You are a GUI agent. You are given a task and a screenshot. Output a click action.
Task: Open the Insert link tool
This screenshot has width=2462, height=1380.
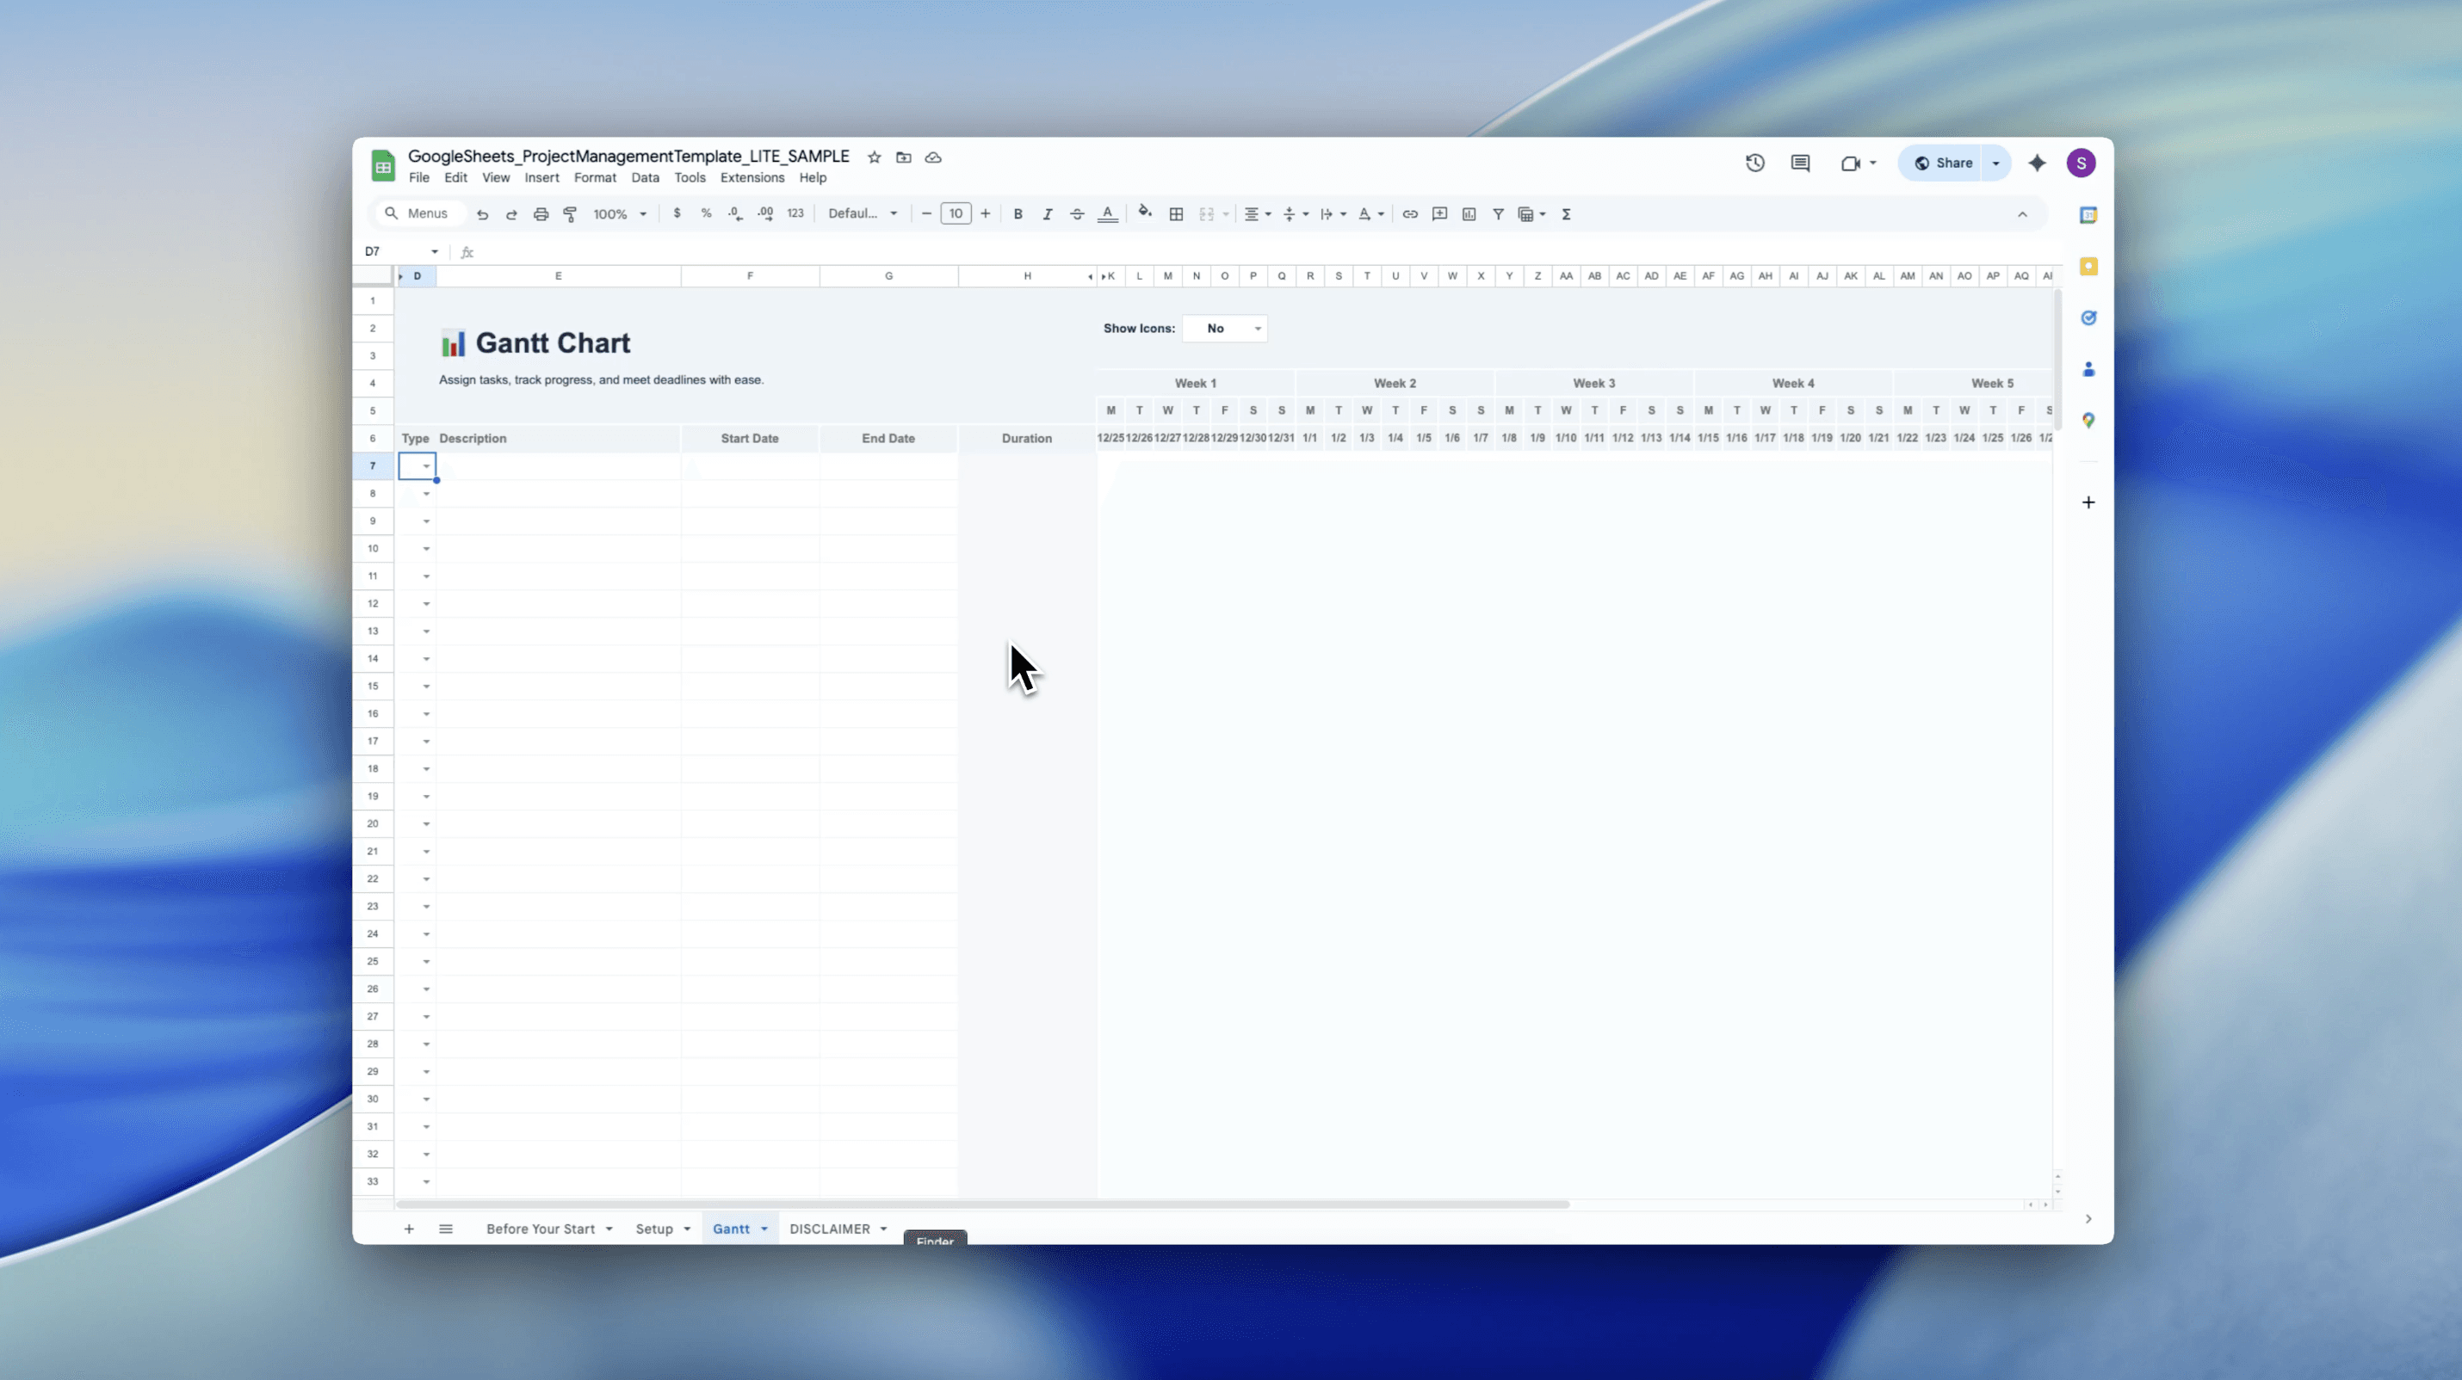click(x=1410, y=214)
